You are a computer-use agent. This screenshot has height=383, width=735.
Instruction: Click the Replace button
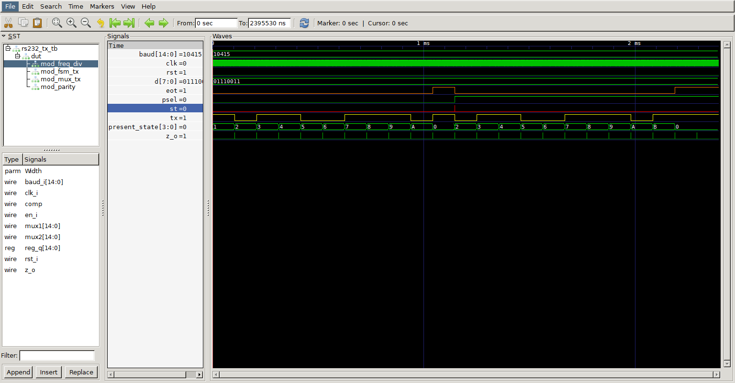(81, 372)
